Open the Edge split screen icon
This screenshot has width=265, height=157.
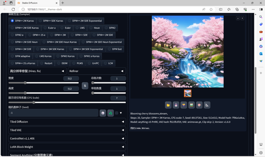coord(221,9)
